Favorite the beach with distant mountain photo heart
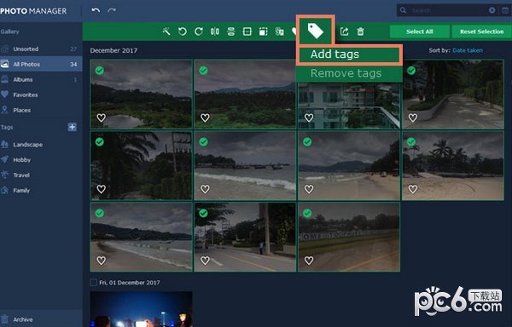The image size is (512, 327). pyautogui.click(x=309, y=189)
